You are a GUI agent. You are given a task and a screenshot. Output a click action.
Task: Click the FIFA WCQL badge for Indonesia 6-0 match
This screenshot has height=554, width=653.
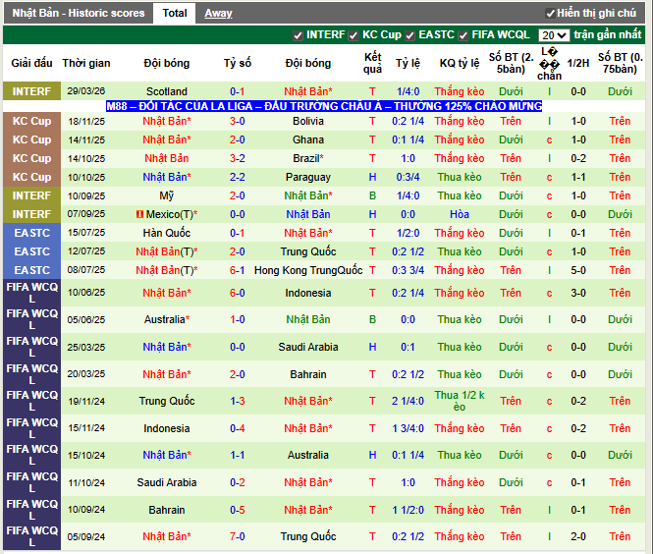click(x=31, y=293)
